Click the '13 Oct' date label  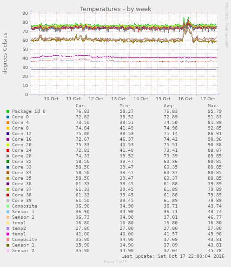(119, 99)
